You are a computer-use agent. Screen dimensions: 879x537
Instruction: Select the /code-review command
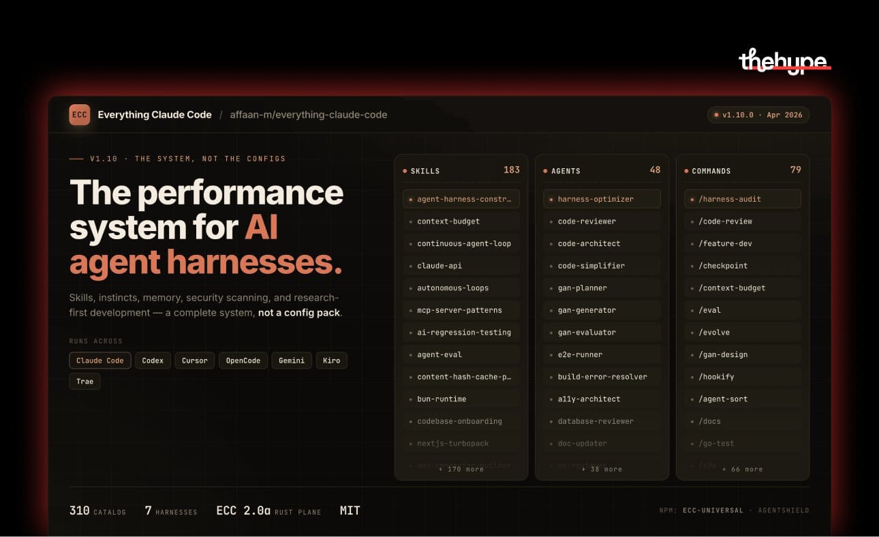coord(743,221)
